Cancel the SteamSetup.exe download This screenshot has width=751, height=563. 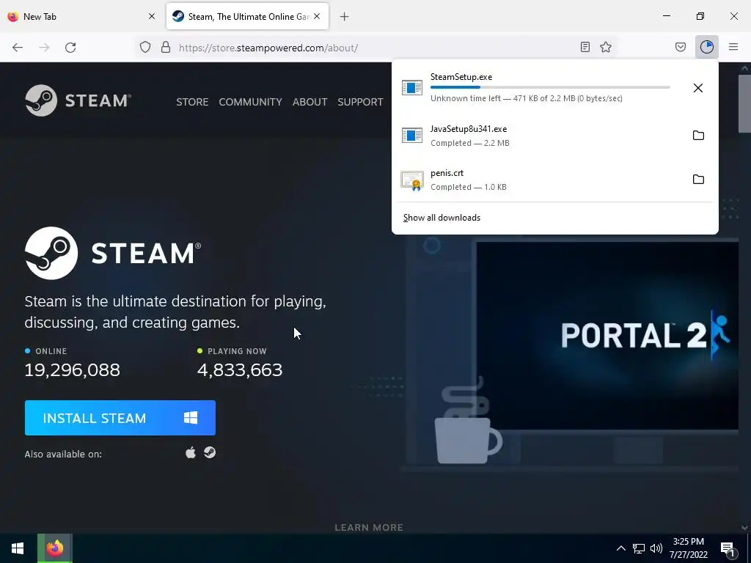point(698,88)
